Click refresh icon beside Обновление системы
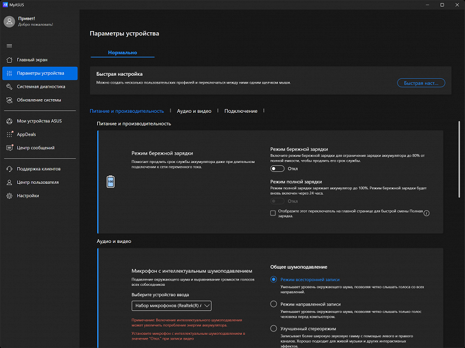 pos(10,100)
